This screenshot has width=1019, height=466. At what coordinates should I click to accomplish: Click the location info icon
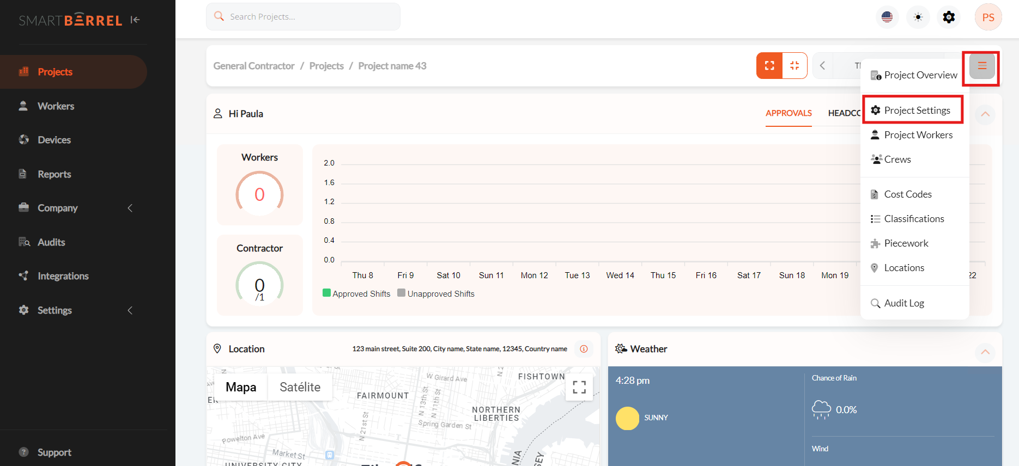584,349
